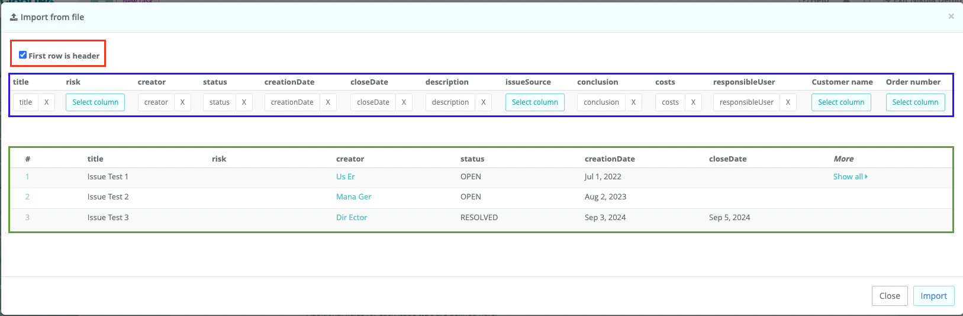
Task: Click the mapped responsibleUser column button
Action: [x=747, y=102]
